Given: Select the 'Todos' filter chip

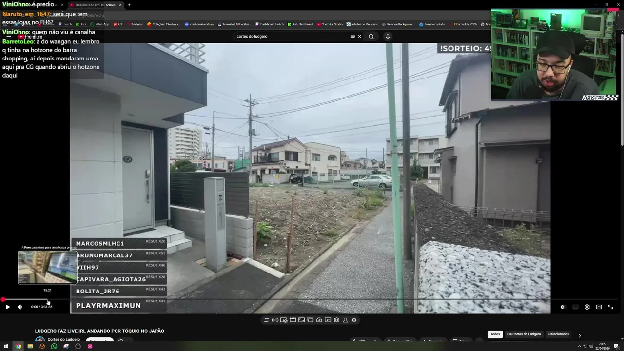Looking at the screenshot, I should coord(495,334).
